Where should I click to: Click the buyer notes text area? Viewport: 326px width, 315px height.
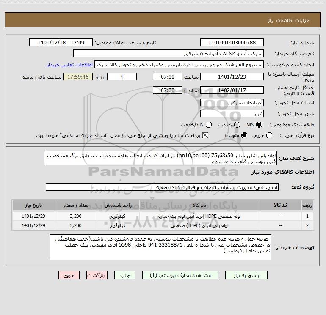tap(161, 247)
